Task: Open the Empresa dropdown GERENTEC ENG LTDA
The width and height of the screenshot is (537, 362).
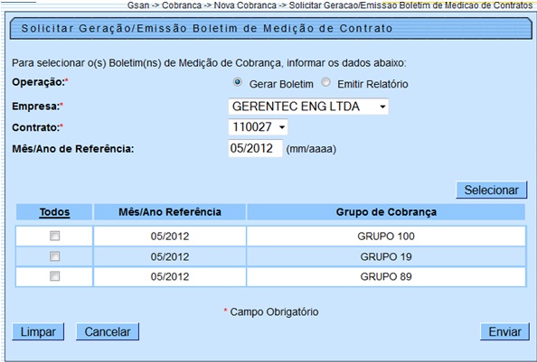Action: pos(308,107)
